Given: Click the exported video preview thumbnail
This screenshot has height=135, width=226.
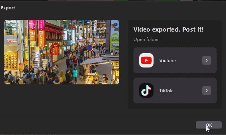Looking at the screenshot, I should tap(62, 52).
